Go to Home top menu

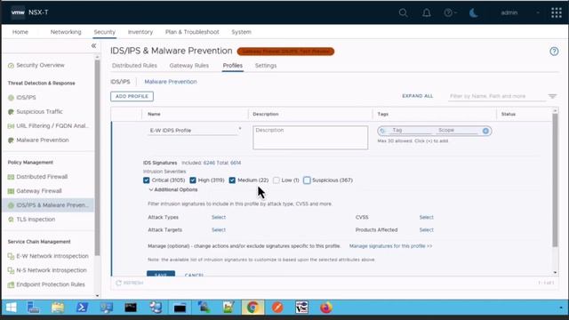point(20,32)
